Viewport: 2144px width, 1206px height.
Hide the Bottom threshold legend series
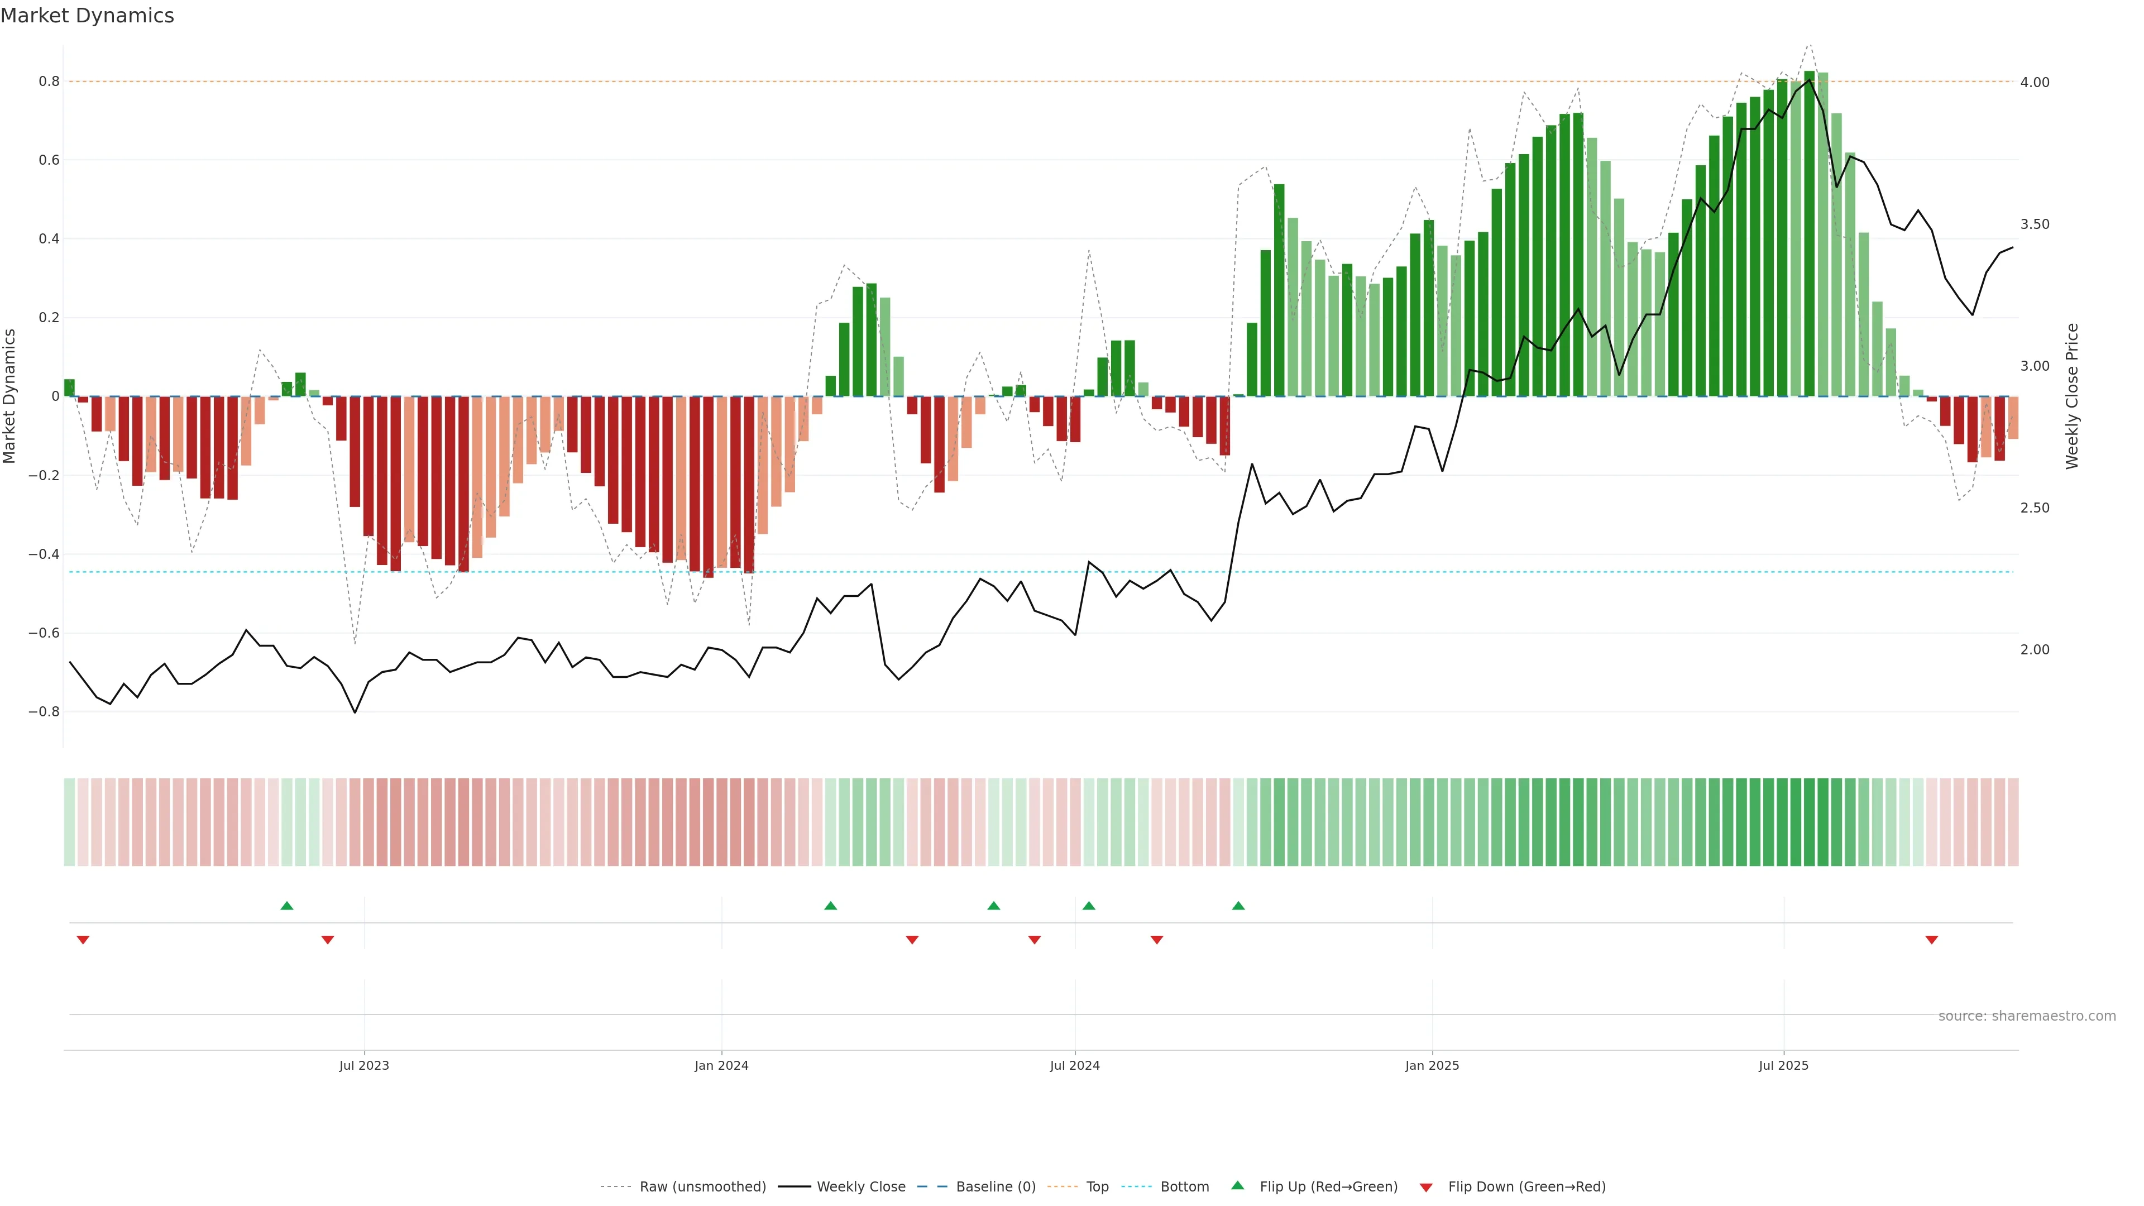tap(1184, 1187)
